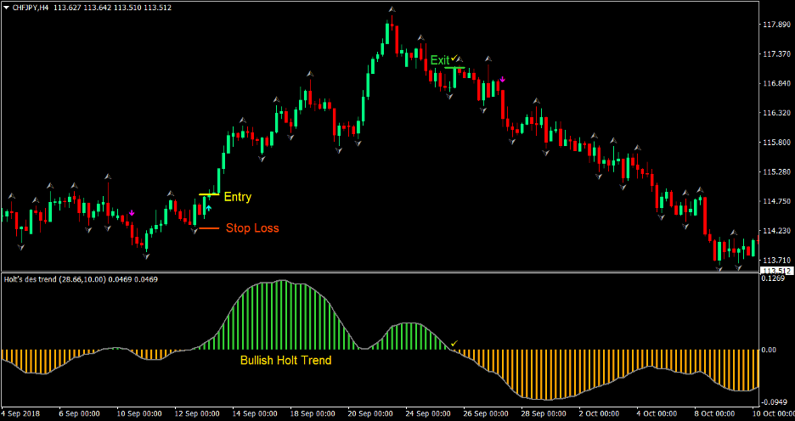Select the green exit price line
The image size is (795, 421).
454,67
